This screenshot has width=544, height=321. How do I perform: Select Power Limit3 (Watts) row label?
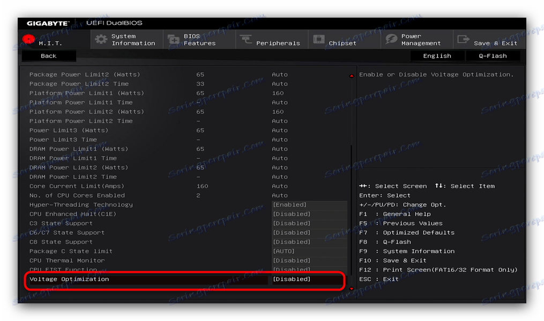[x=69, y=130]
